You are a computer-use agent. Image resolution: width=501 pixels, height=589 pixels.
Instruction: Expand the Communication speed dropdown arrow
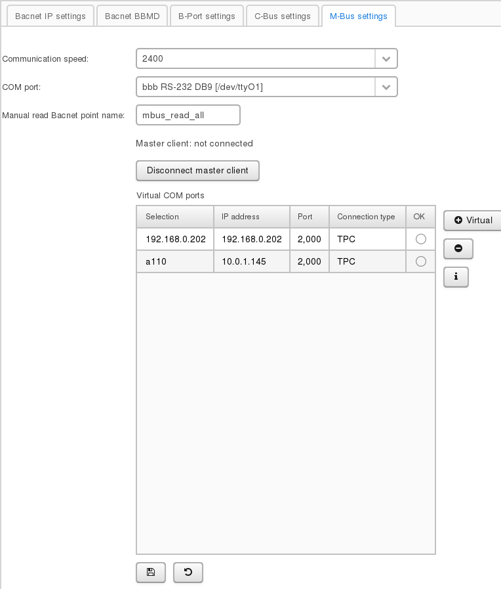coord(386,58)
